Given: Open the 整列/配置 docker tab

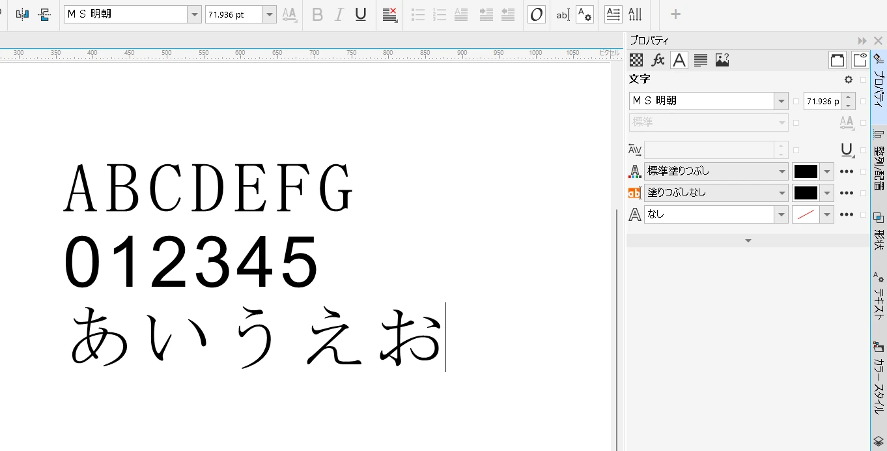Looking at the screenshot, I should (879, 159).
